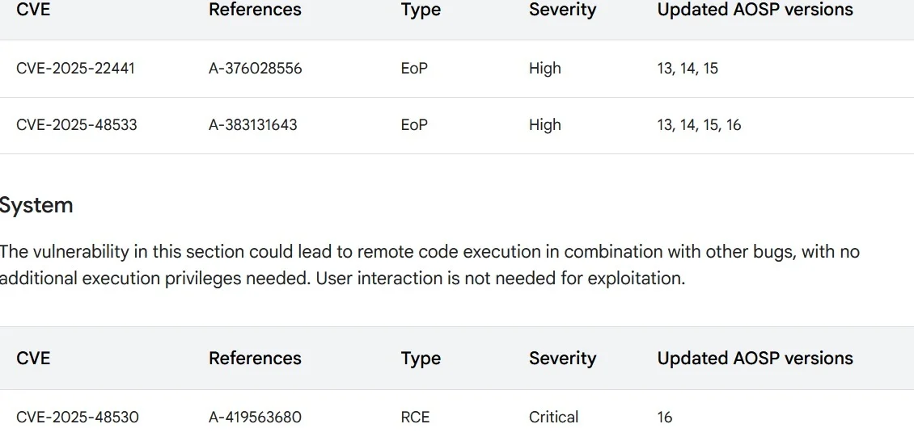Open the A-419563680 reference link
Screen dimensions: 914x445
tap(255, 418)
